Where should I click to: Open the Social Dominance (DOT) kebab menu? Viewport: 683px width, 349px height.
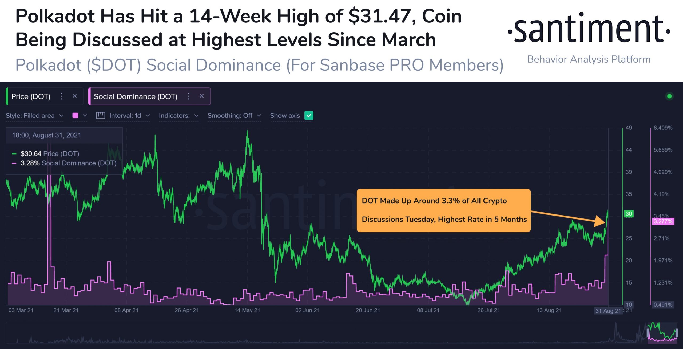[x=188, y=96]
